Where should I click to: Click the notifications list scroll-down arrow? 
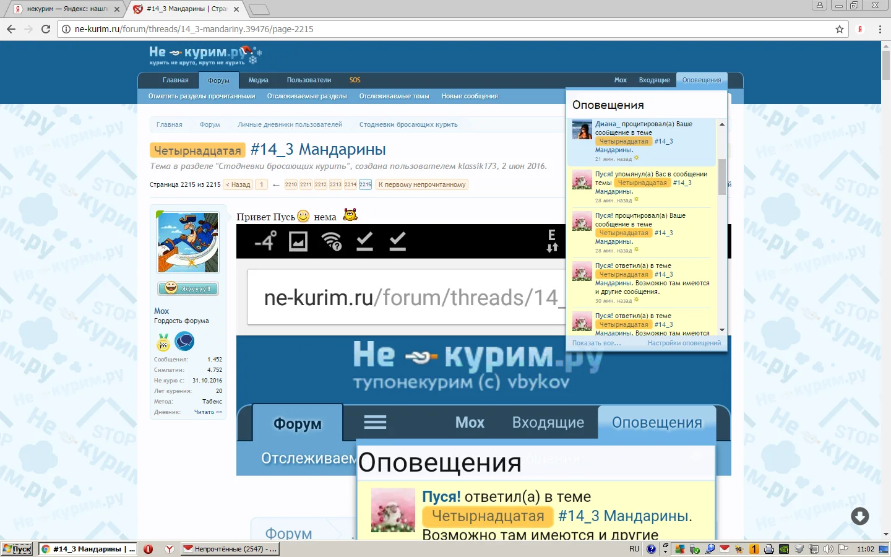[x=721, y=330]
